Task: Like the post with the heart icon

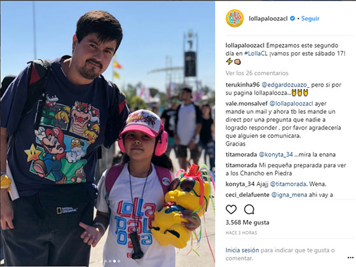Action: click(231, 209)
